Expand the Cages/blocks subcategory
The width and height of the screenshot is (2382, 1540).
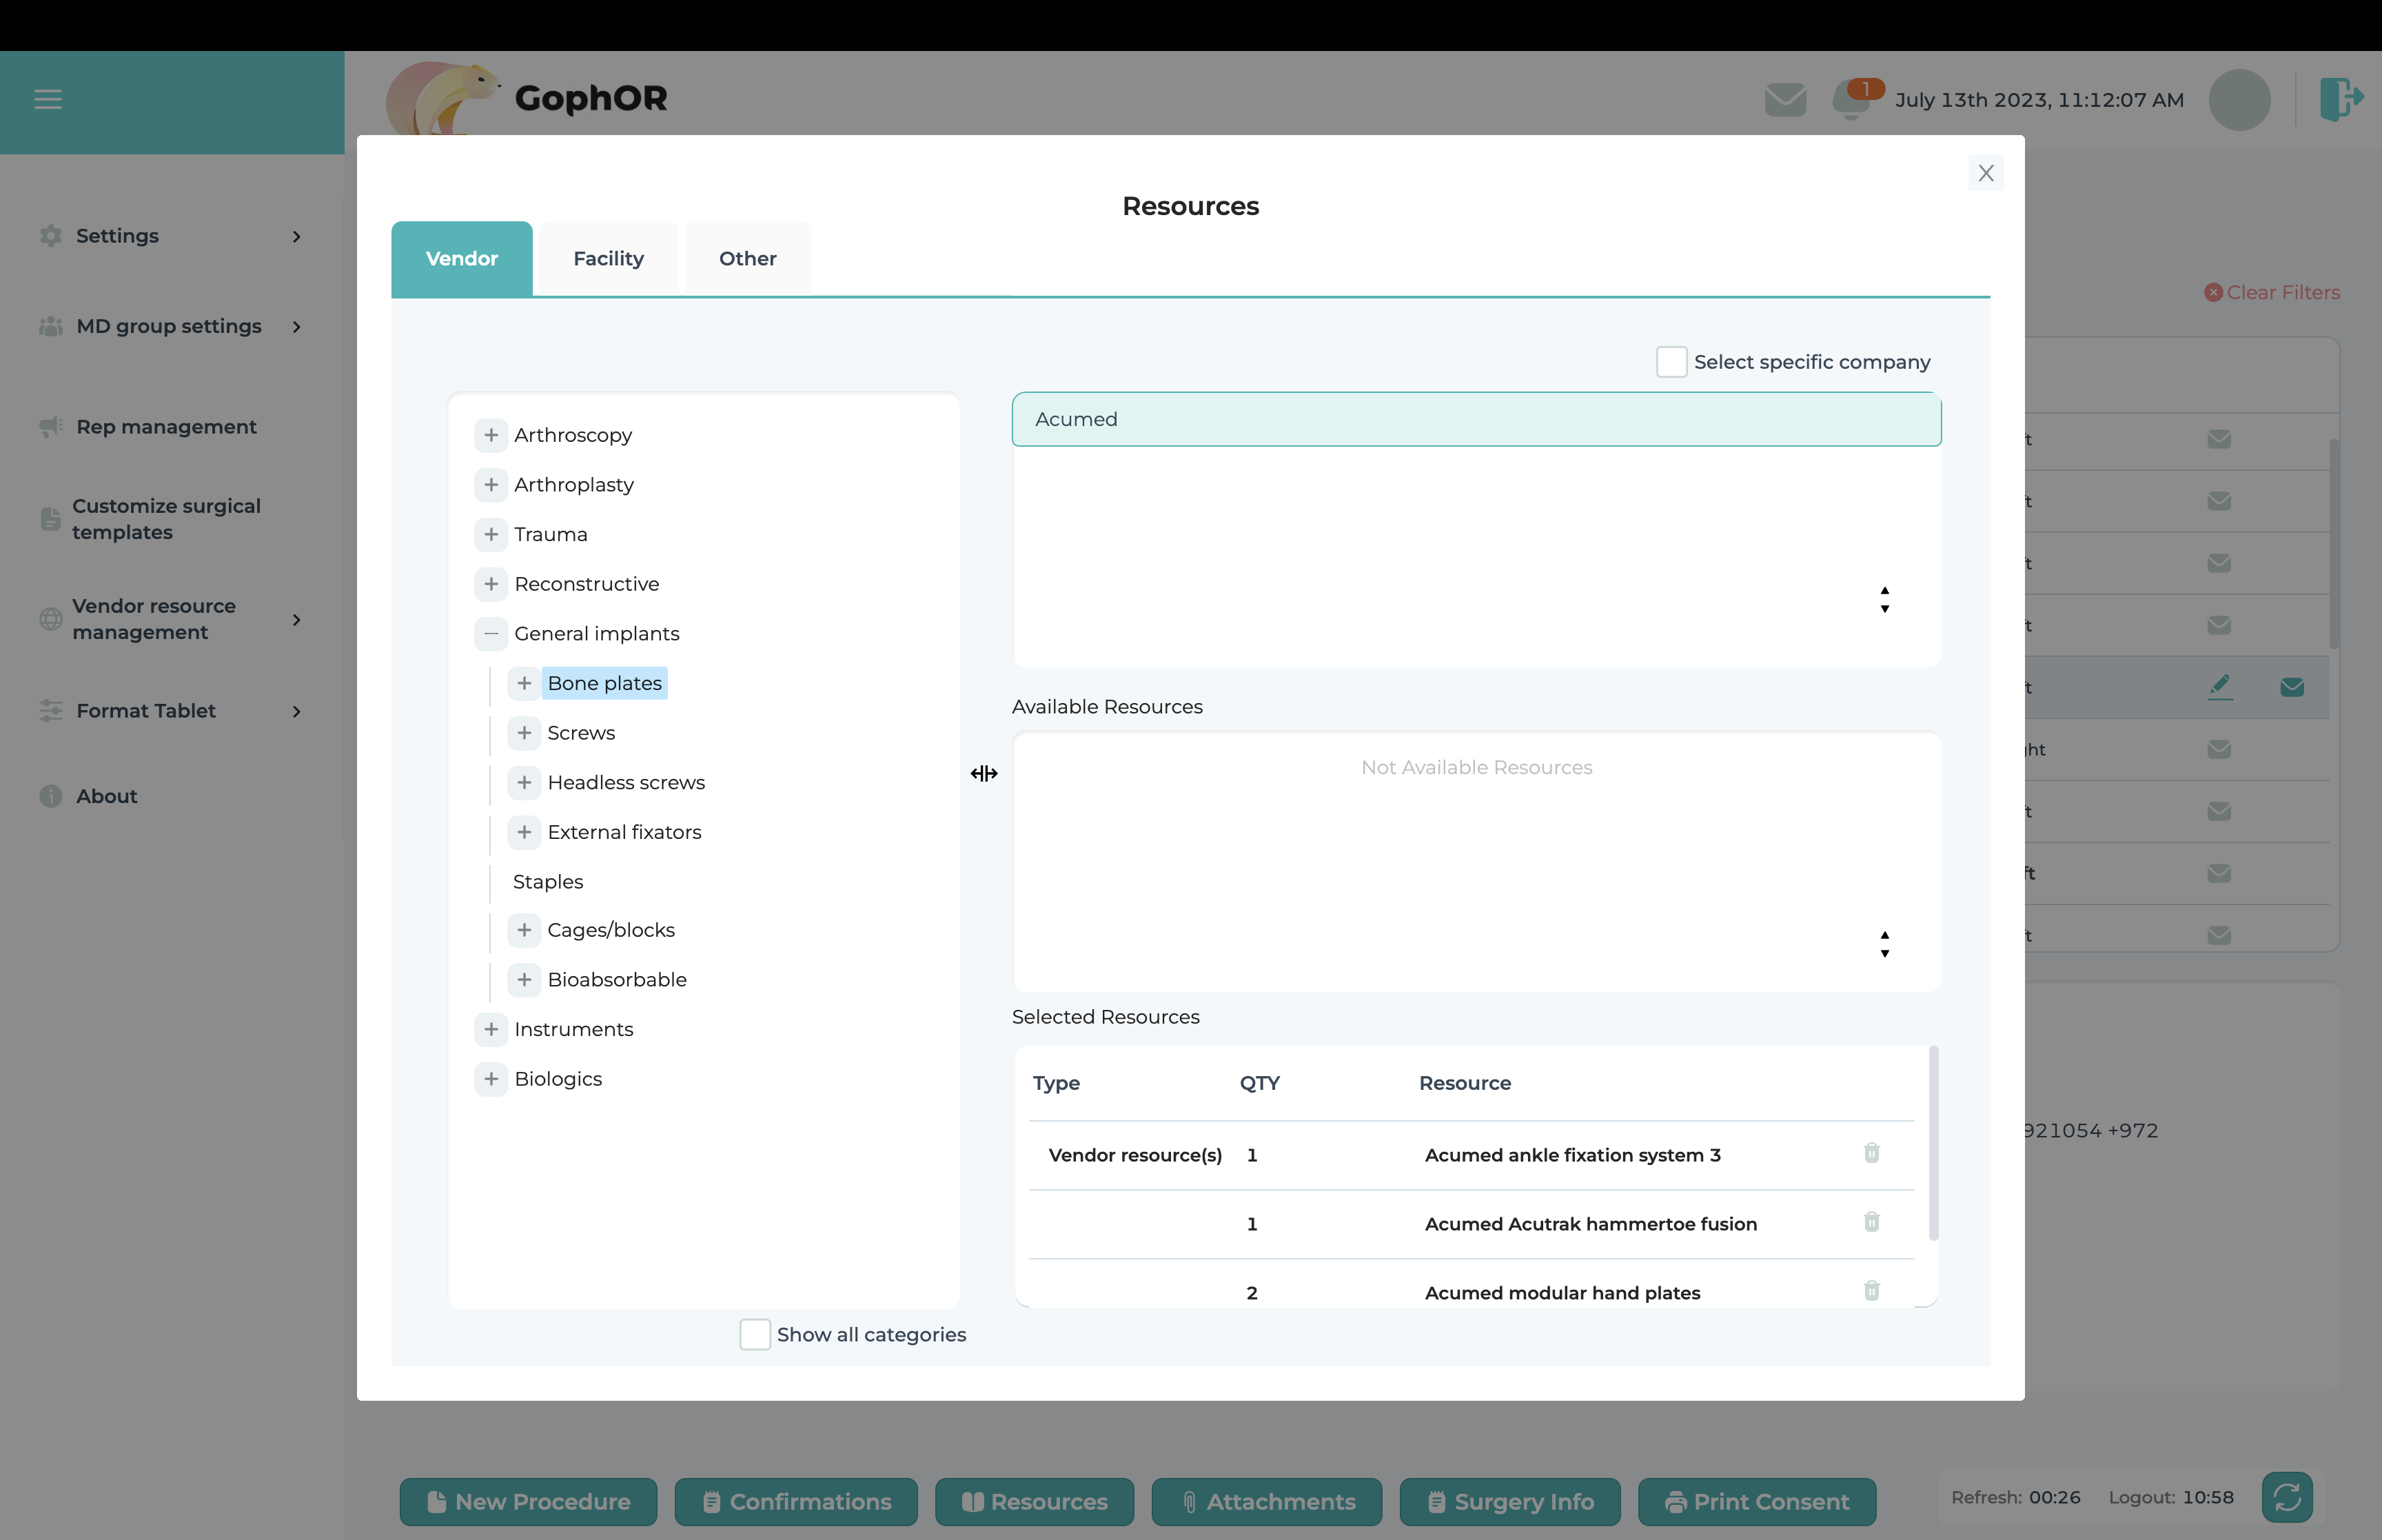[524, 930]
